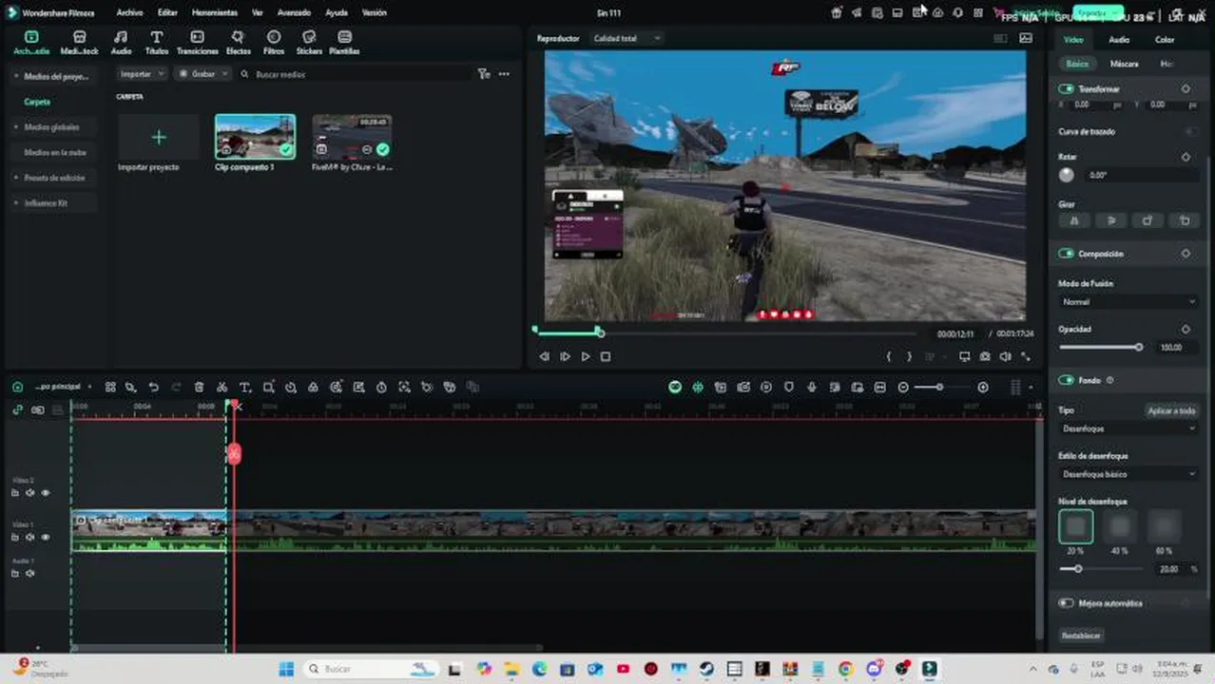
Task: Open the Stickers panel
Action: (x=309, y=43)
